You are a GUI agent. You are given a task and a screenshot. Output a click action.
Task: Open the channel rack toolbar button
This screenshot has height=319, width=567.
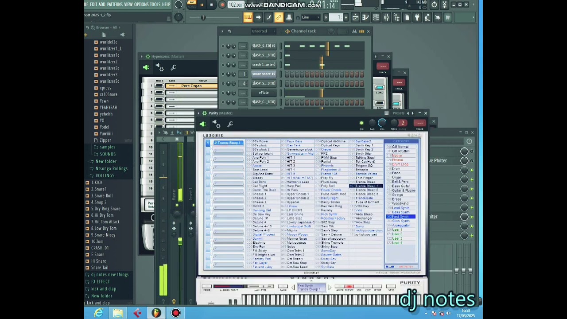pyautogui.click(x=376, y=17)
